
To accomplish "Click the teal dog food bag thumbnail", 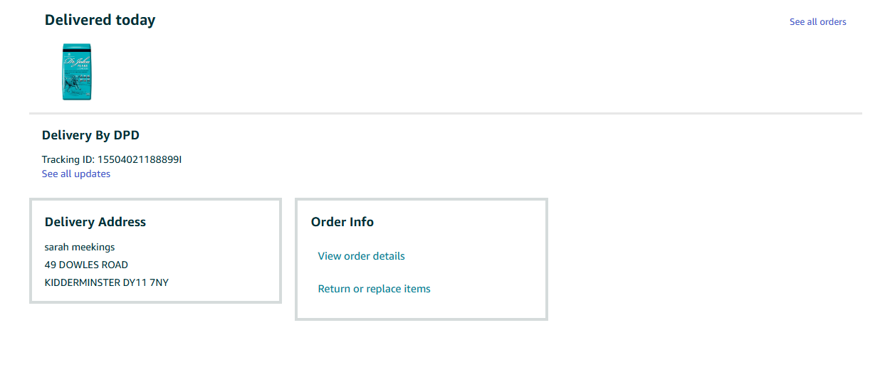I will pos(76,71).
